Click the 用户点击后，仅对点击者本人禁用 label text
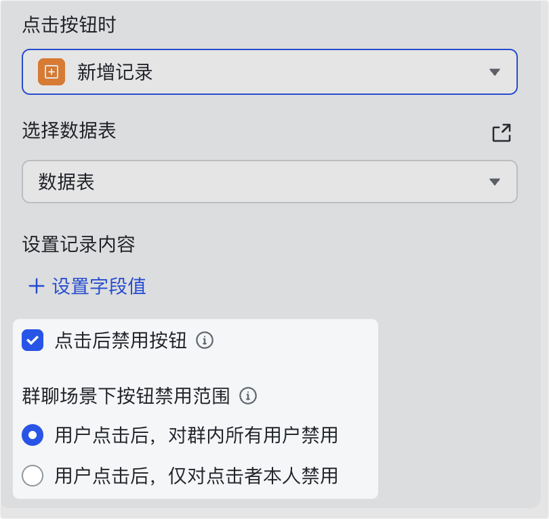This screenshot has height=519, width=549. pos(196,476)
